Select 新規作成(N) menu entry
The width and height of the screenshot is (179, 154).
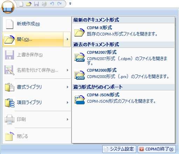(x=36, y=24)
